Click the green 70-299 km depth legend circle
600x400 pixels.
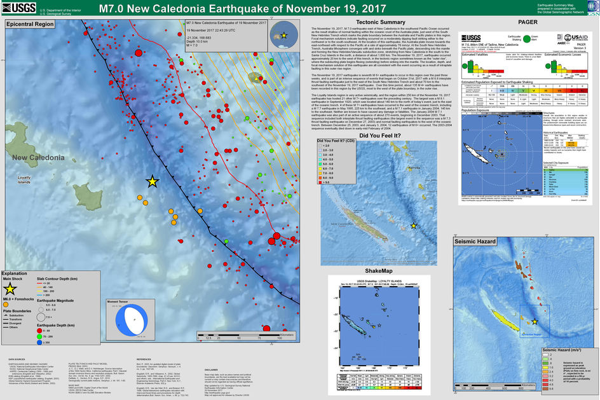(x=40, y=337)
